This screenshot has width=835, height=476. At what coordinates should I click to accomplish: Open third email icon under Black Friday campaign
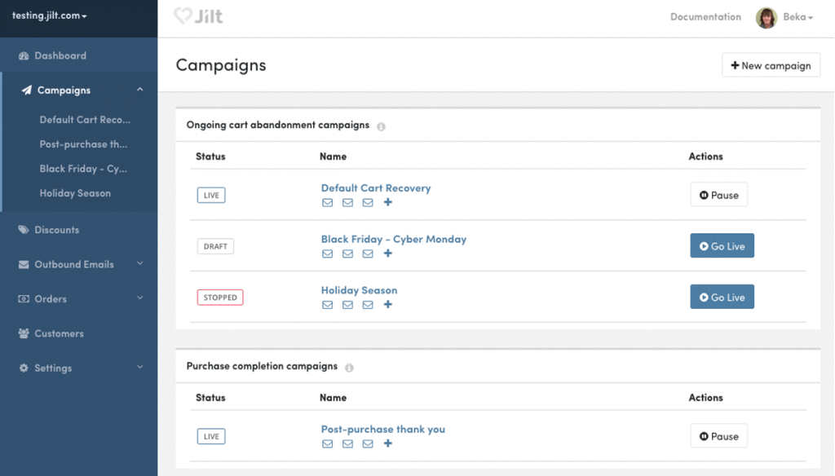(x=368, y=253)
